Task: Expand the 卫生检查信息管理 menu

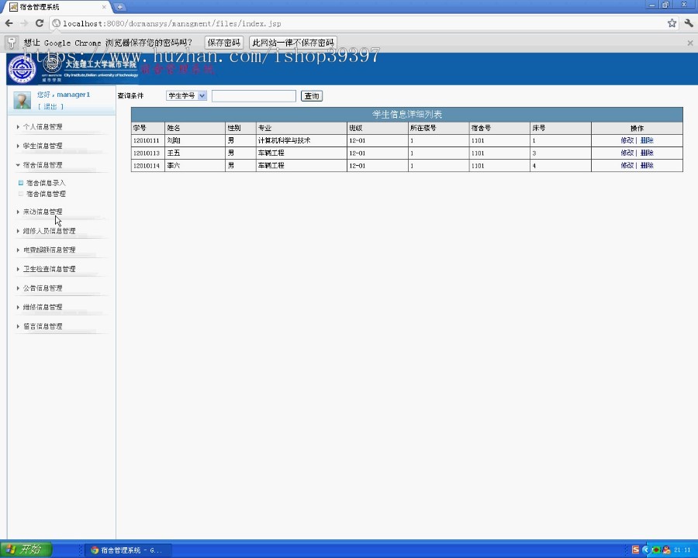Action: 49,269
